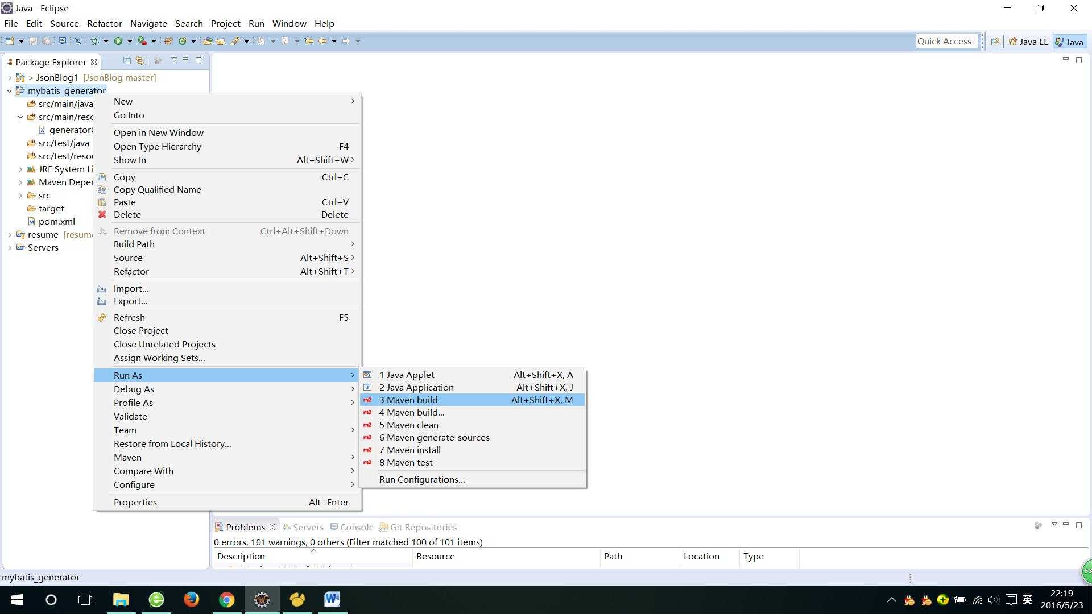Click the Debug bug icon
The image size is (1092, 614).
[94, 41]
